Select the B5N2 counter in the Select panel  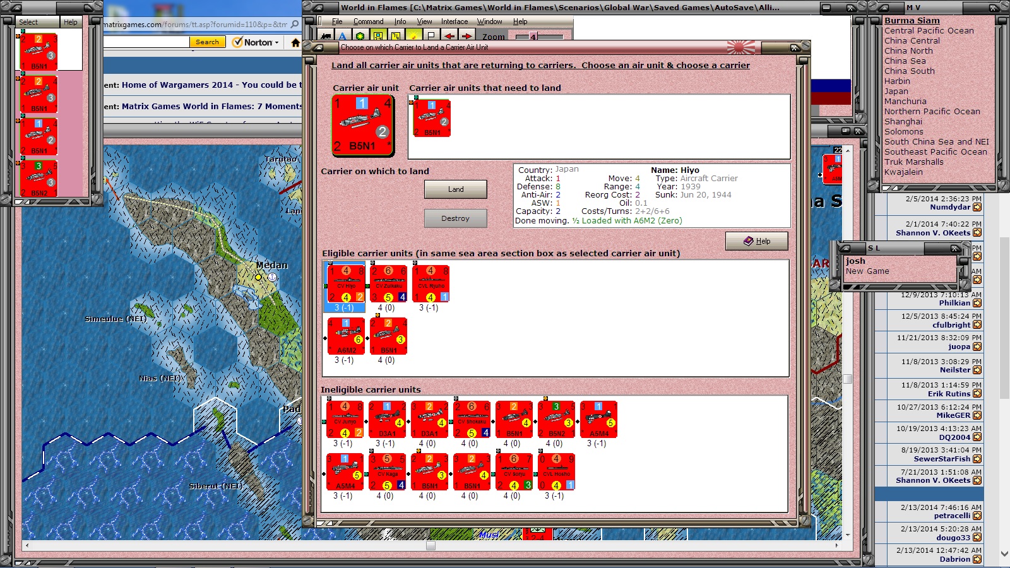(x=39, y=179)
